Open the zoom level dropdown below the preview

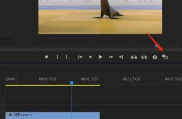(x=7, y=38)
